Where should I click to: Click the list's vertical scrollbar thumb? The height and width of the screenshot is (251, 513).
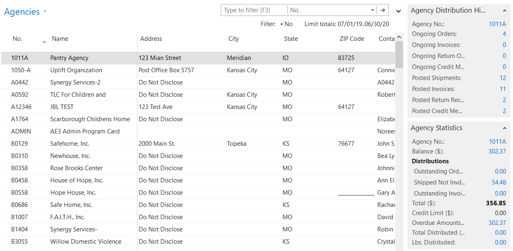399,55
